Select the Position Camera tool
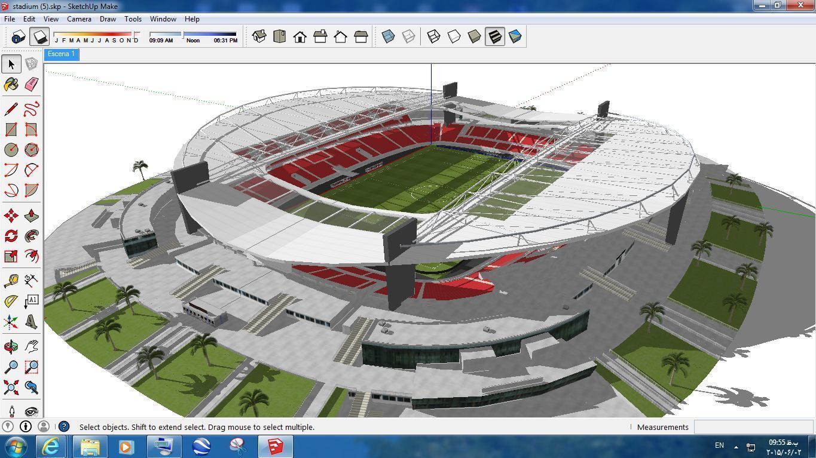 [11, 411]
